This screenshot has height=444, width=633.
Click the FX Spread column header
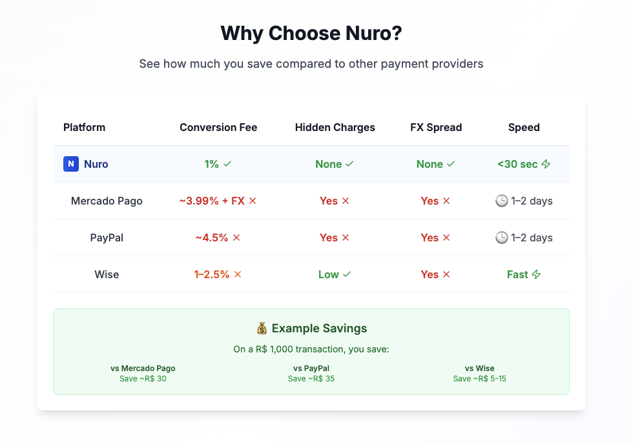point(436,127)
